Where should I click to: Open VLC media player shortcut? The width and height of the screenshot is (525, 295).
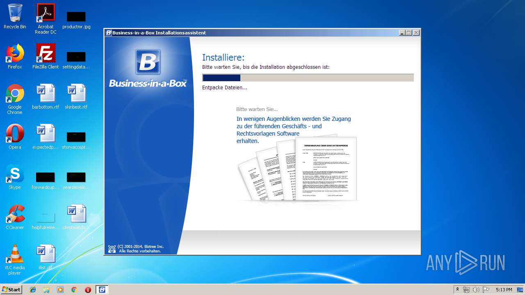click(x=15, y=260)
